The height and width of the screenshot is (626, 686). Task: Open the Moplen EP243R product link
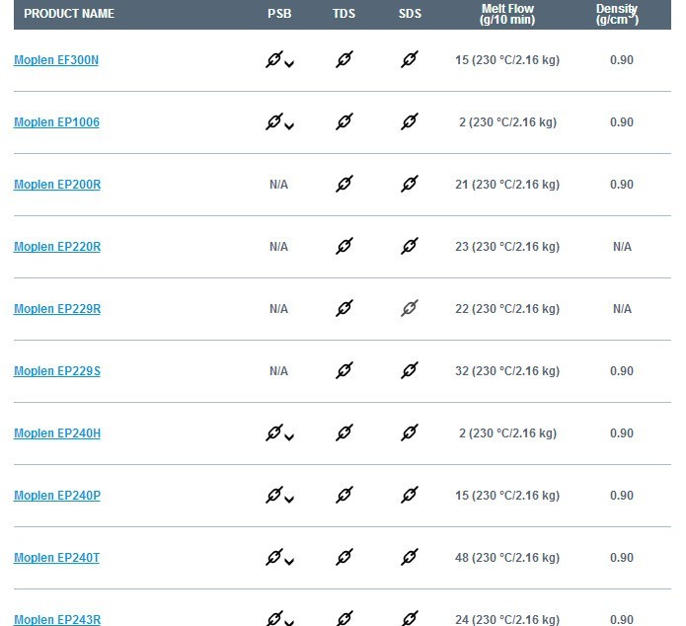(57, 619)
